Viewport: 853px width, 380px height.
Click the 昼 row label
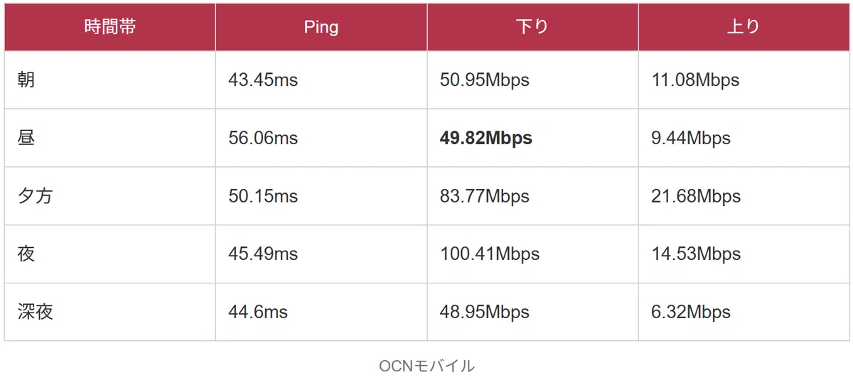tap(26, 138)
